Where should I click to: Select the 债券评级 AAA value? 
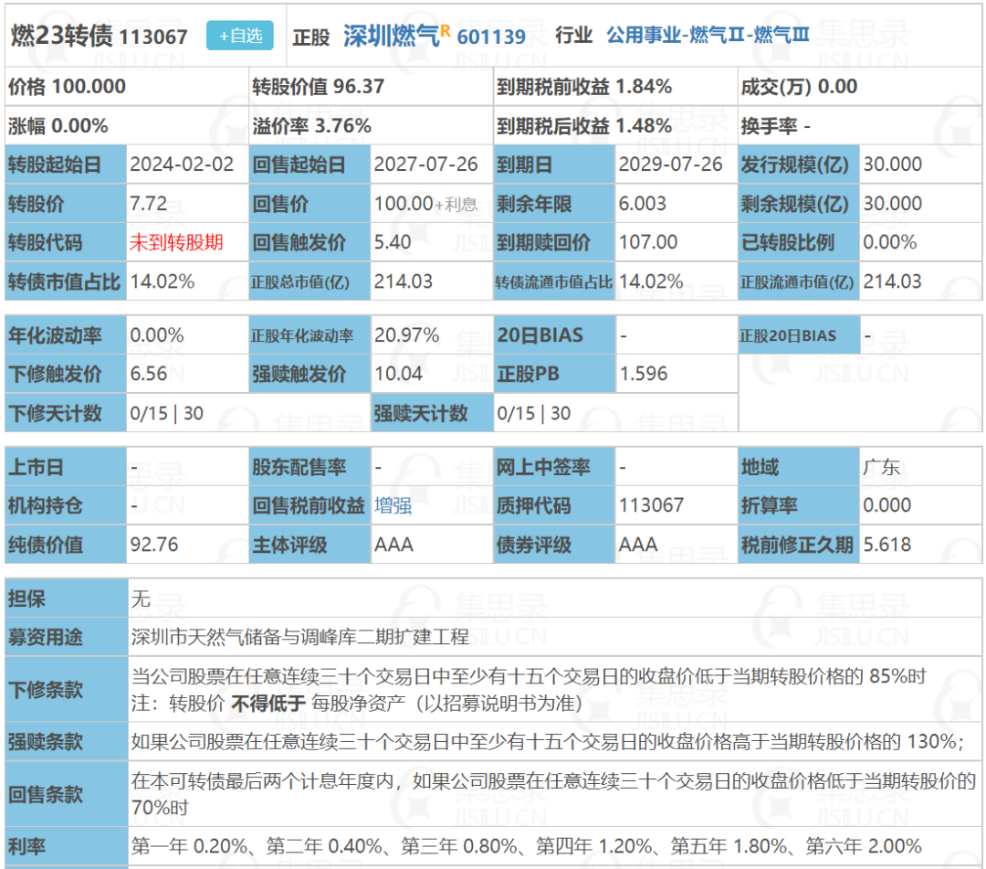coord(637,545)
